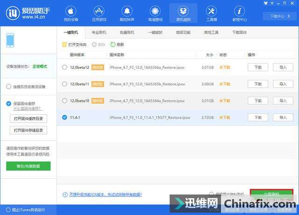Import firmware for 12.0beta12 row
The height and width of the screenshot is (215, 299).
(x=283, y=67)
